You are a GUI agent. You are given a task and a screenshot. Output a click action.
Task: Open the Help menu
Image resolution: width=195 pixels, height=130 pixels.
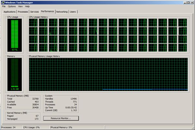coord(27,6)
